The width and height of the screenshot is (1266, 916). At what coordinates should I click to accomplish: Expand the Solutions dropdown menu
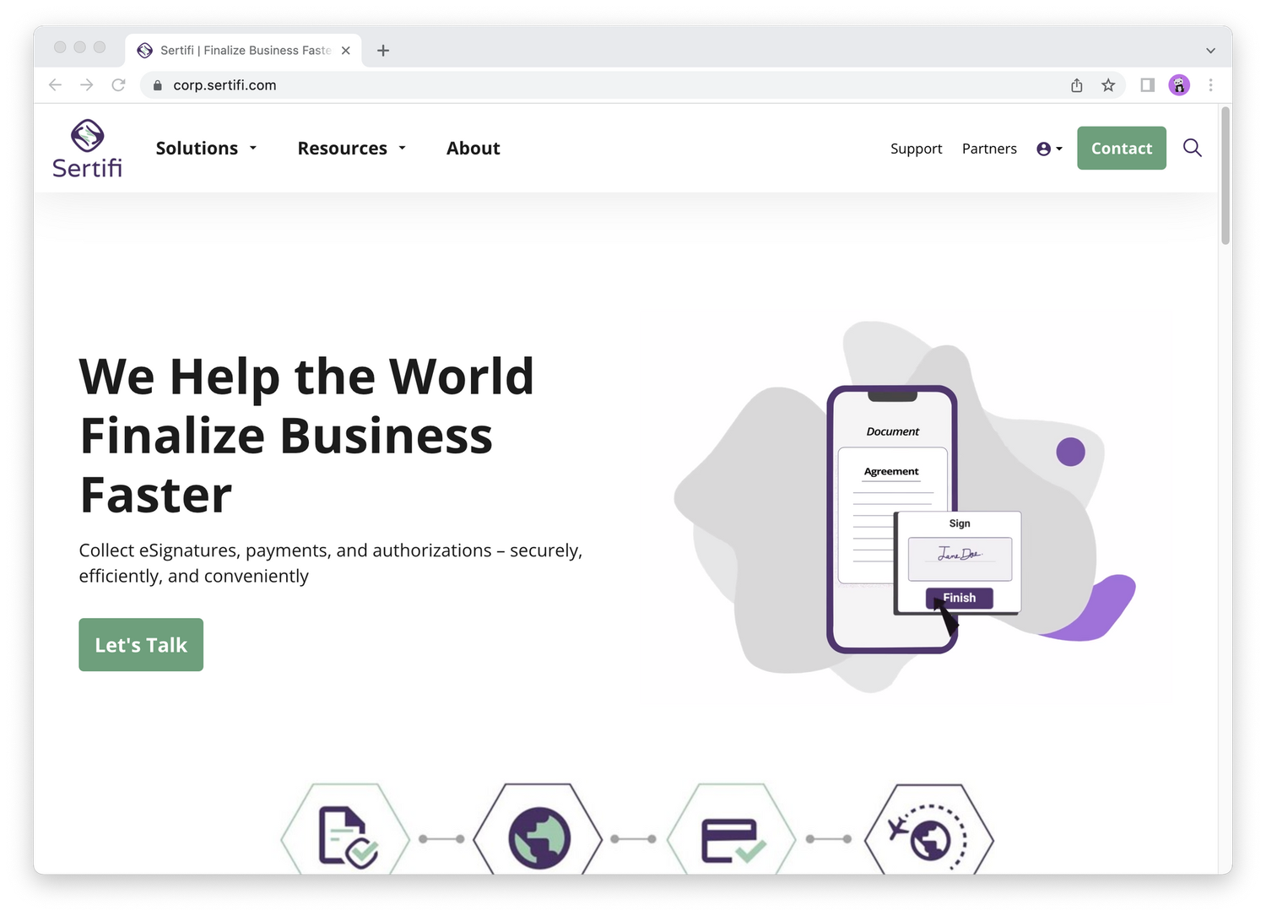(x=206, y=149)
